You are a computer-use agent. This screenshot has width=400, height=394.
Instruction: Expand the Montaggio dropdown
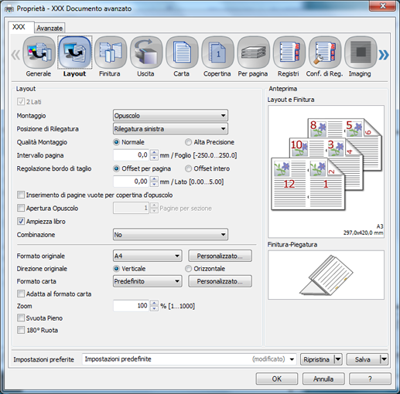pos(170,116)
